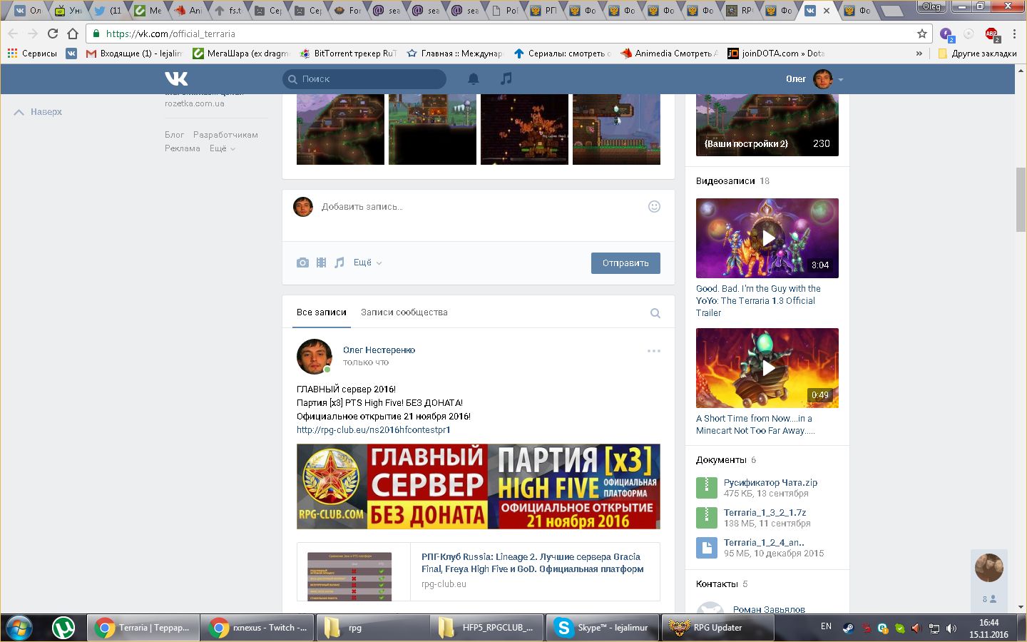The height and width of the screenshot is (642, 1027).
Task: Open Олег Нестеренко profile name link
Action: point(379,350)
